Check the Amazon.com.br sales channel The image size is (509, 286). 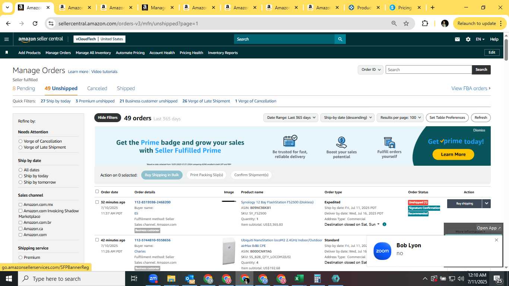pos(20,222)
